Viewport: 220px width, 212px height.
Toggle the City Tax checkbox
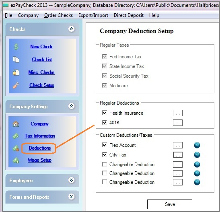coord(105,154)
